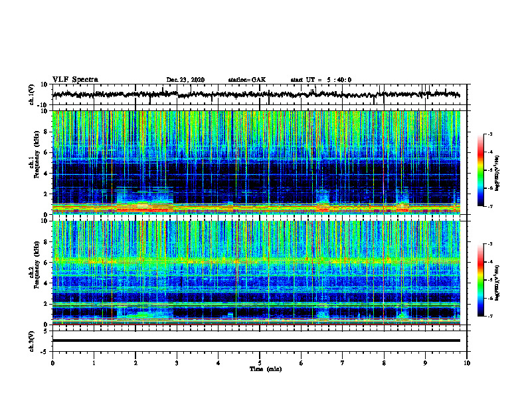Image resolution: width=526 pixels, height=407 pixels.
Task: Click the "ch.3(V)" axis label
Action: [x=32, y=342]
